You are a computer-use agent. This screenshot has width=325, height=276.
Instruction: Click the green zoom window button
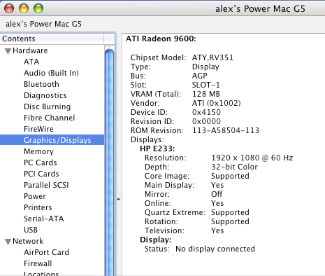(x=38, y=8)
